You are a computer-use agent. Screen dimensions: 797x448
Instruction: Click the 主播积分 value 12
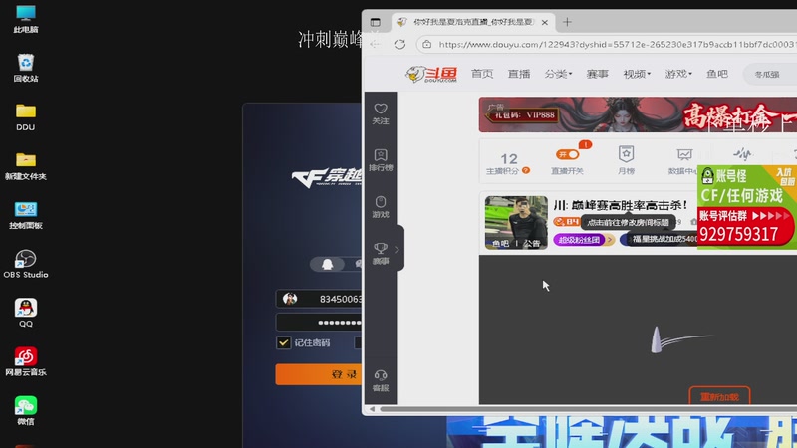[508, 159]
